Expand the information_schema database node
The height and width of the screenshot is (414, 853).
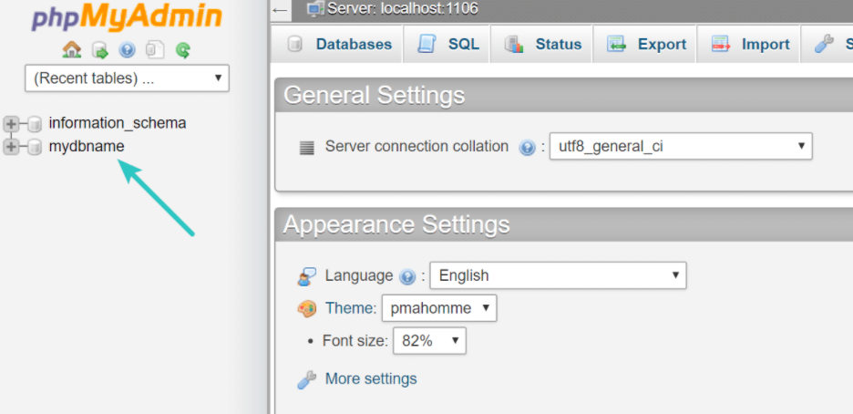(x=10, y=124)
